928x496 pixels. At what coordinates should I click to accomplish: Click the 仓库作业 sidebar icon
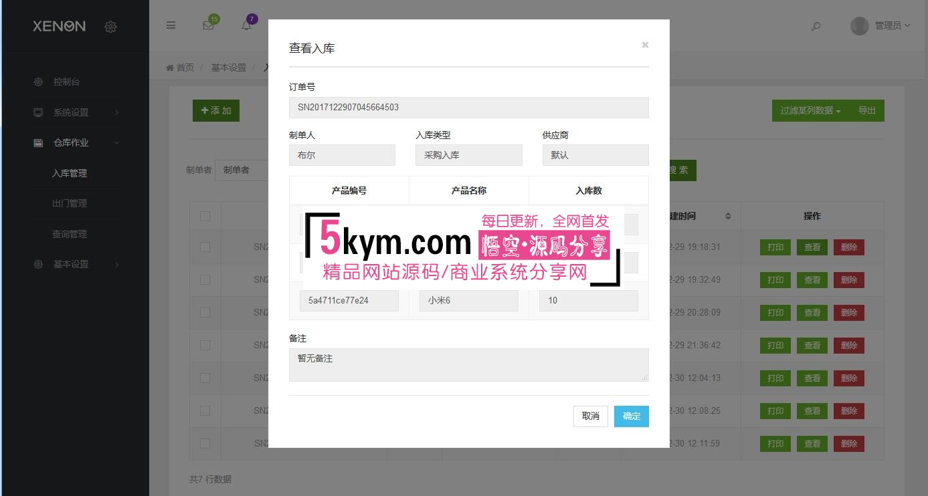tap(38, 142)
